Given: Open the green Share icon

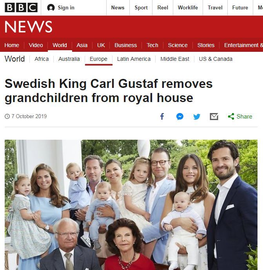Looking at the screenshot, I should pyautogui.click(x=231, y=117).
